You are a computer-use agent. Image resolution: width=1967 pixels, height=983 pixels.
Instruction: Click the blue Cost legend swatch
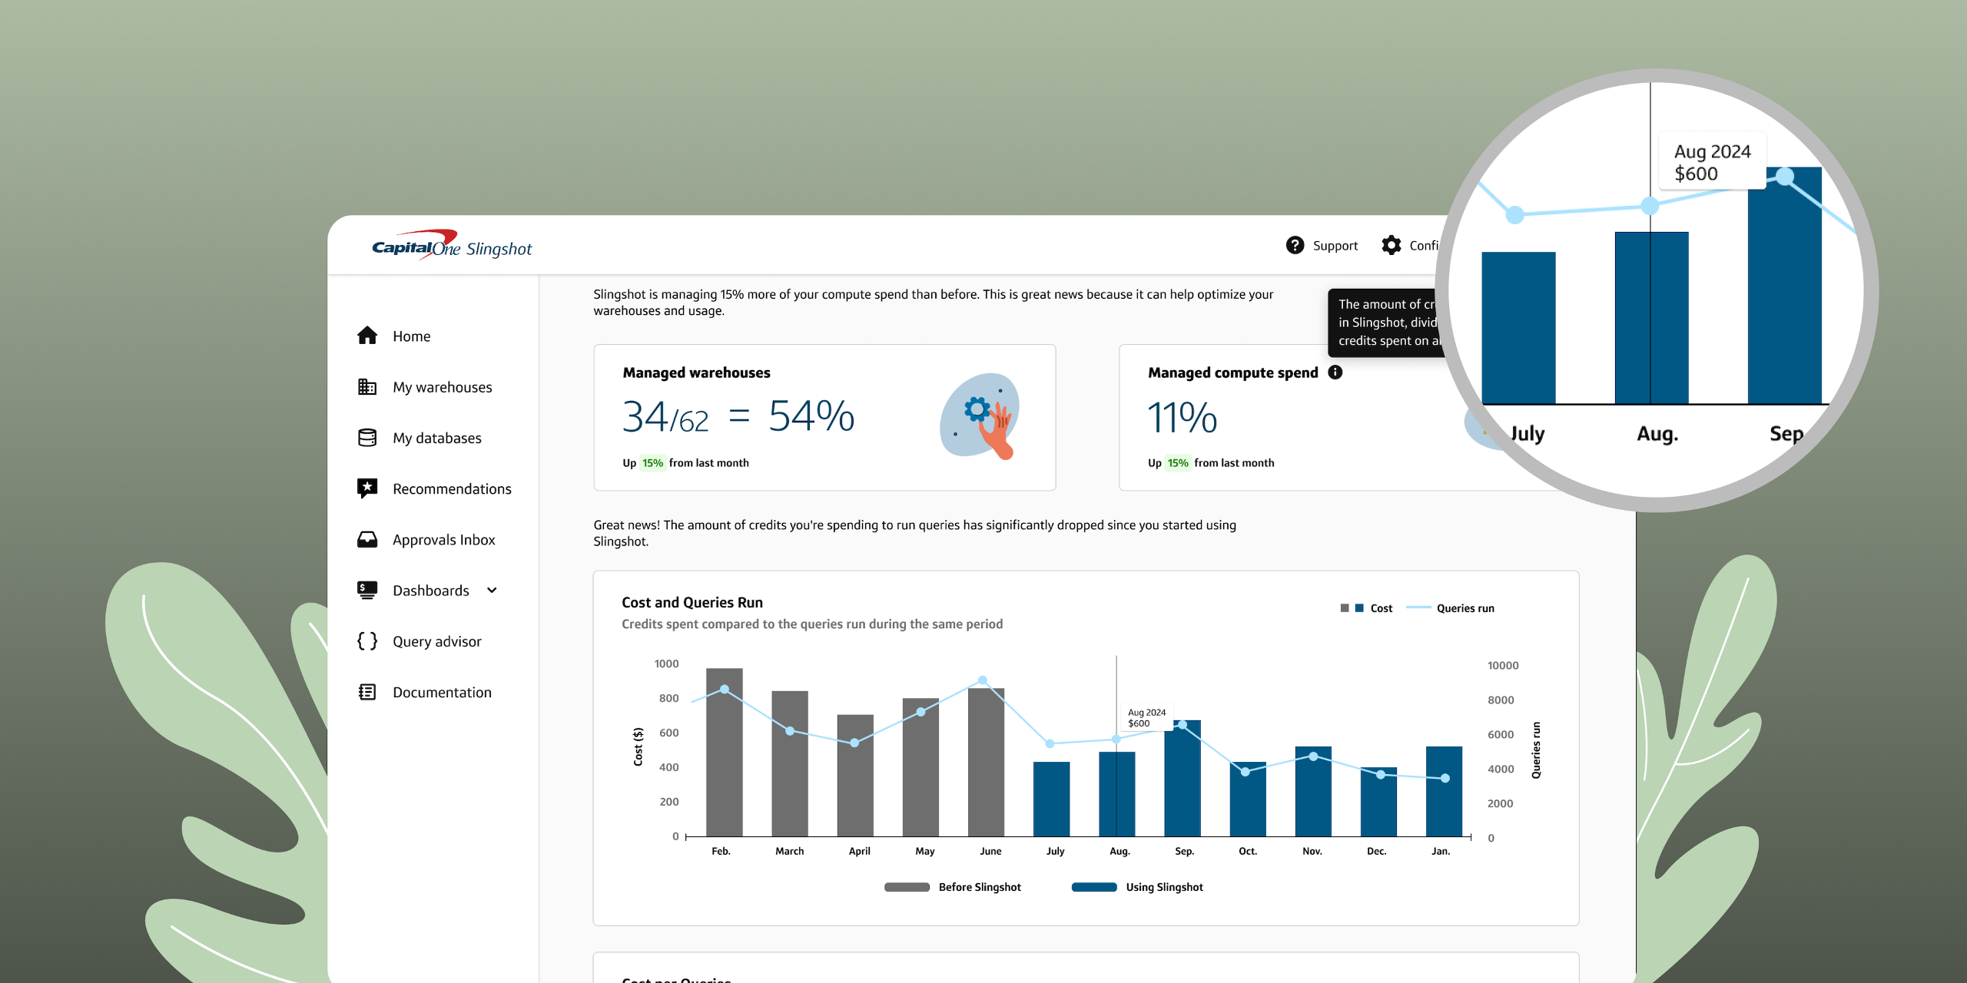coord(1359,608)
